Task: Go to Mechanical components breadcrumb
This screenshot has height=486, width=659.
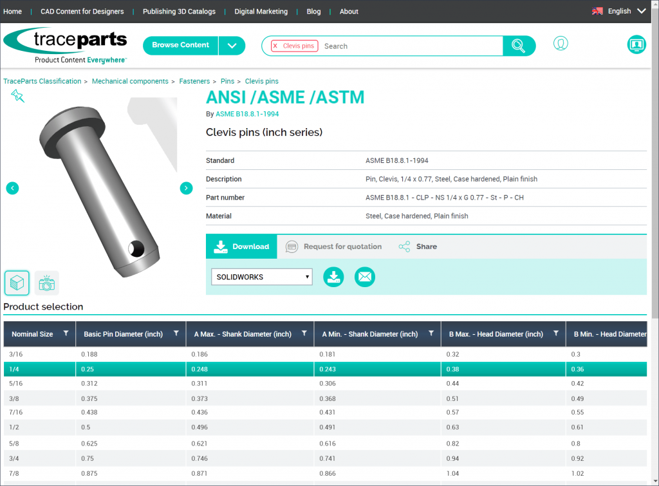Action: [x=130, y=81]
